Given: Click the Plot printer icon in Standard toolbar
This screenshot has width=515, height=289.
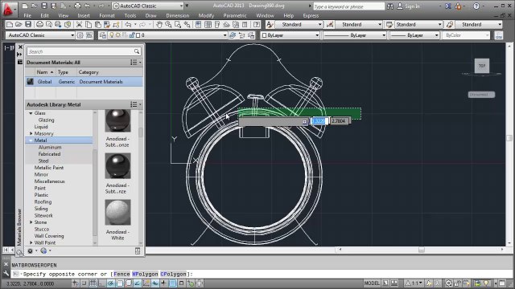Looking at the screenshot, I should 39,25.
